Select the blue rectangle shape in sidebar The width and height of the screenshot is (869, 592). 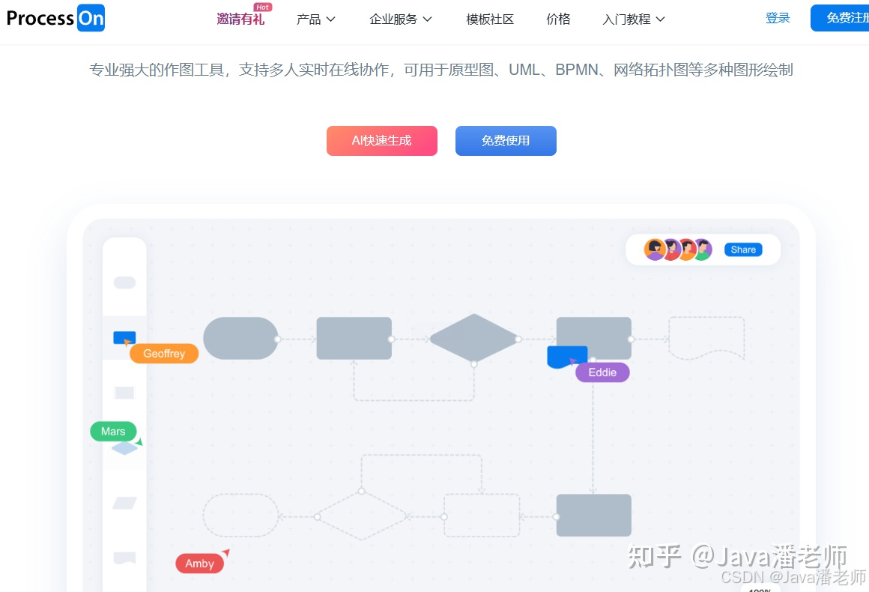tap(124, 337)
